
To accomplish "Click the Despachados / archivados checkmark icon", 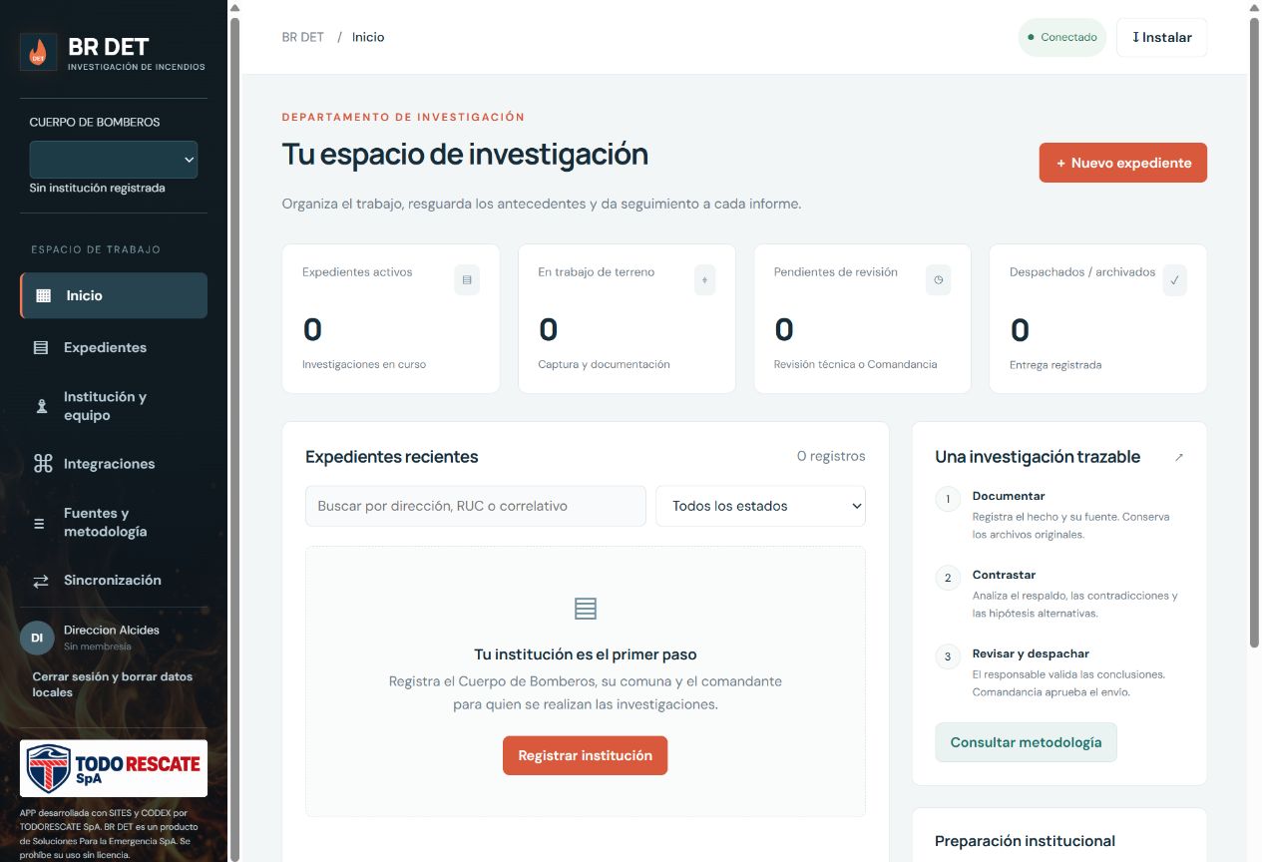I will [x=1174, y=280].
